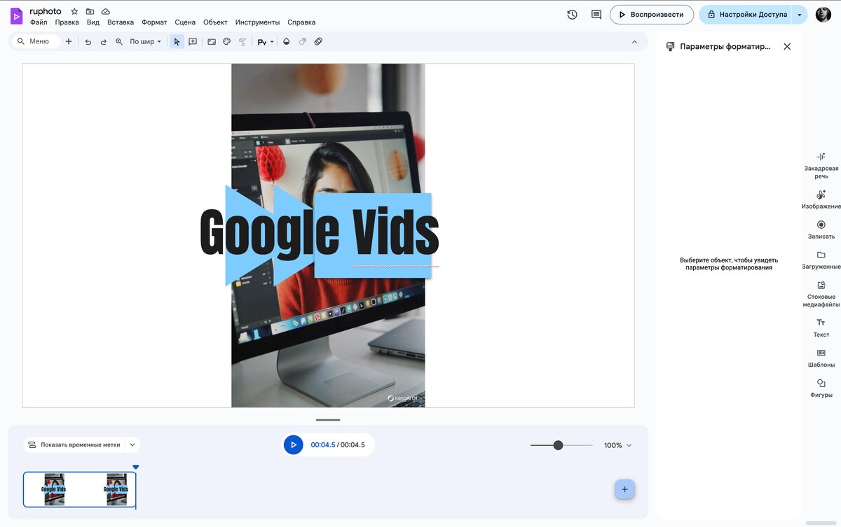Open the Формат menu
The image size is (841, 527).
point(154,22)
